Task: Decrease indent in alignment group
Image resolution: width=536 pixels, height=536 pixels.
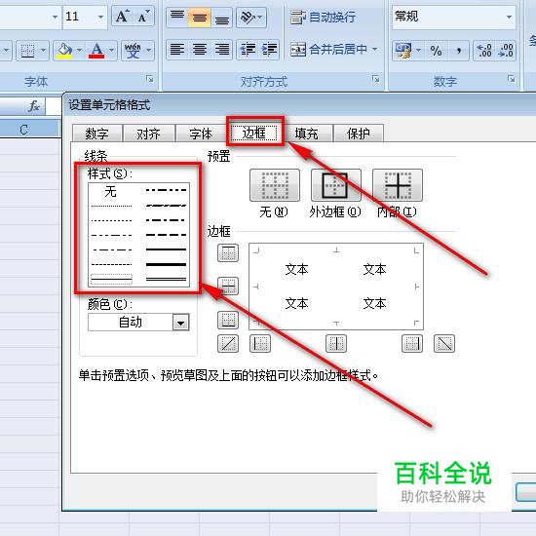Action: (x=248, y=50)
